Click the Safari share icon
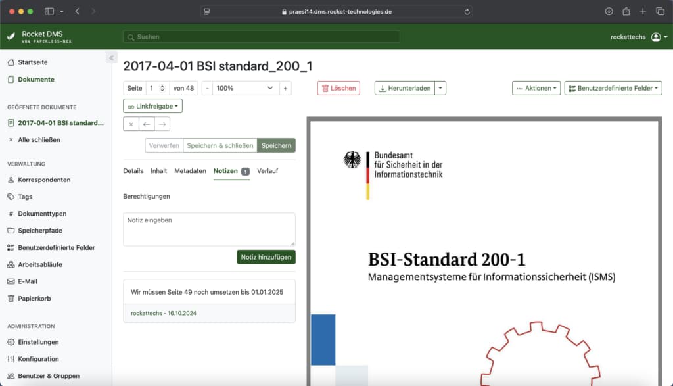 626,12
